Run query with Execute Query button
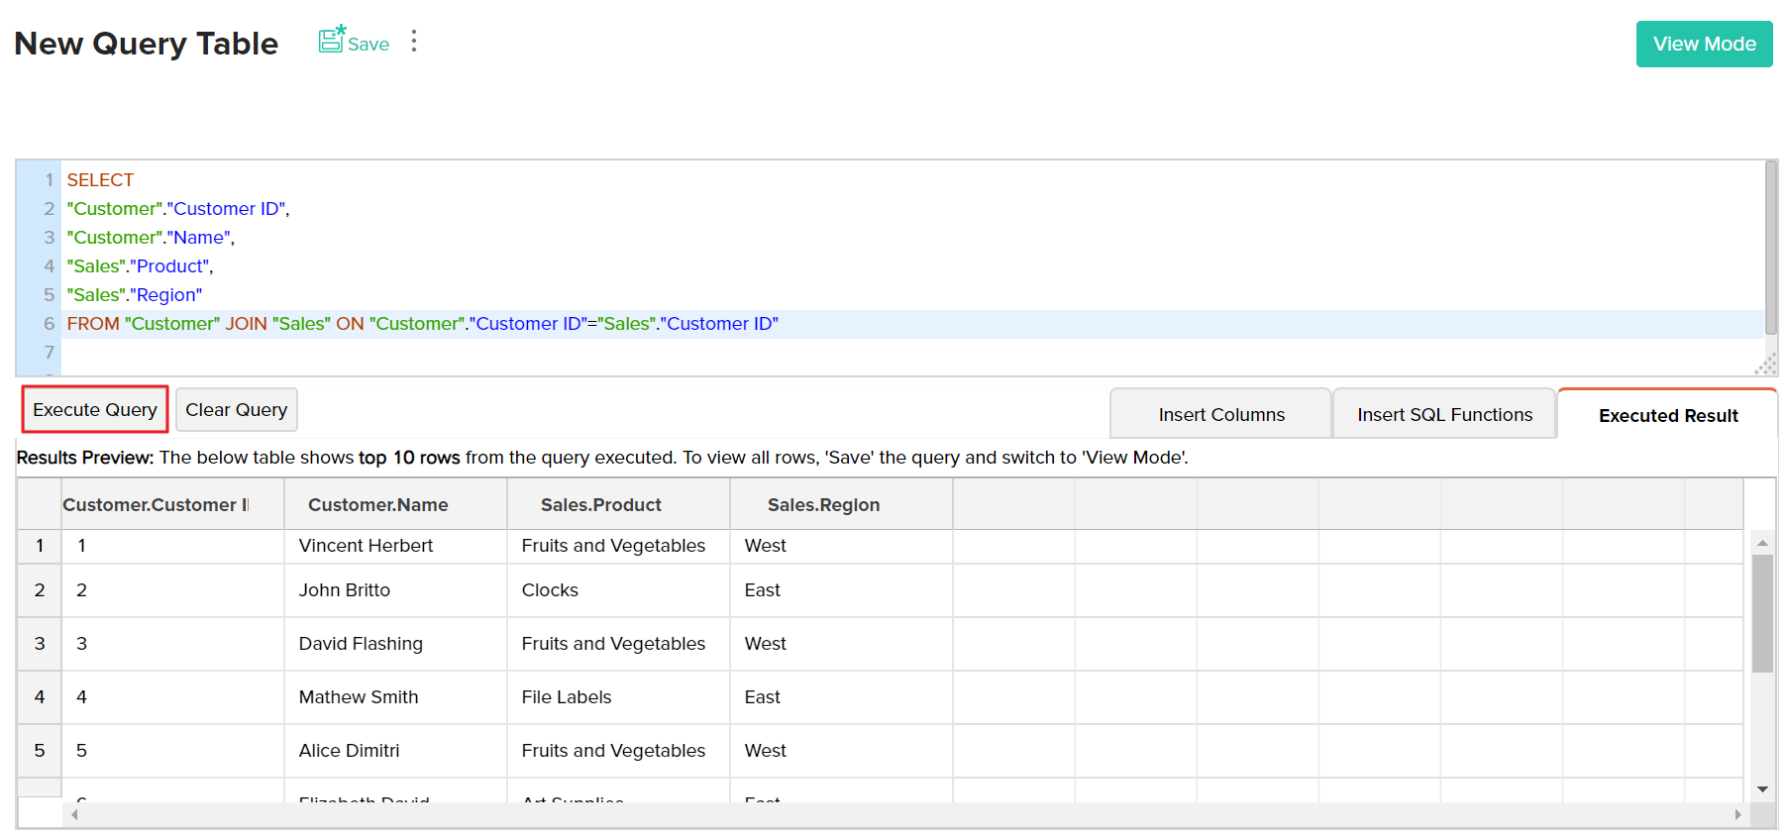Viewport: 1787px width, 839px height. click(x=95, y=410)
